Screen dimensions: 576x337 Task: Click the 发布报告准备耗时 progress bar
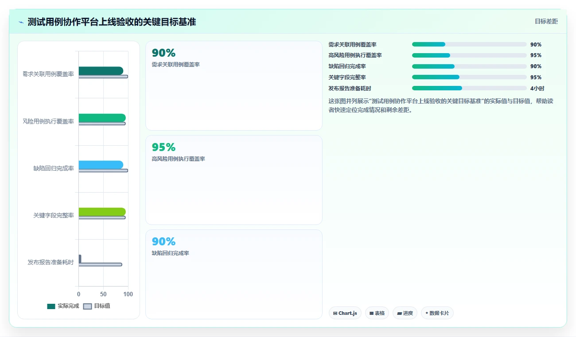tap(469, 88)
